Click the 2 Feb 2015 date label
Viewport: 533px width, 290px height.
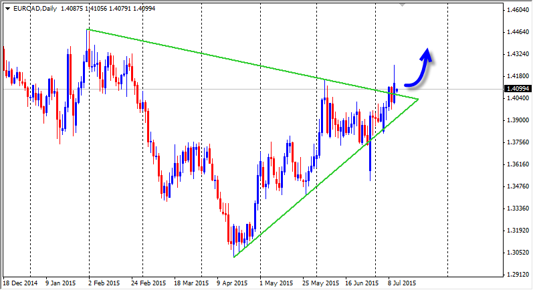(104, 283)
